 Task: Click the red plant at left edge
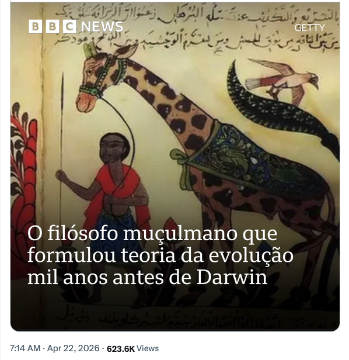(x=23, y=184)
